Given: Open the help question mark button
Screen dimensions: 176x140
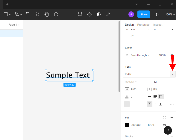Looking at the screenshot, I should (168, 131).
